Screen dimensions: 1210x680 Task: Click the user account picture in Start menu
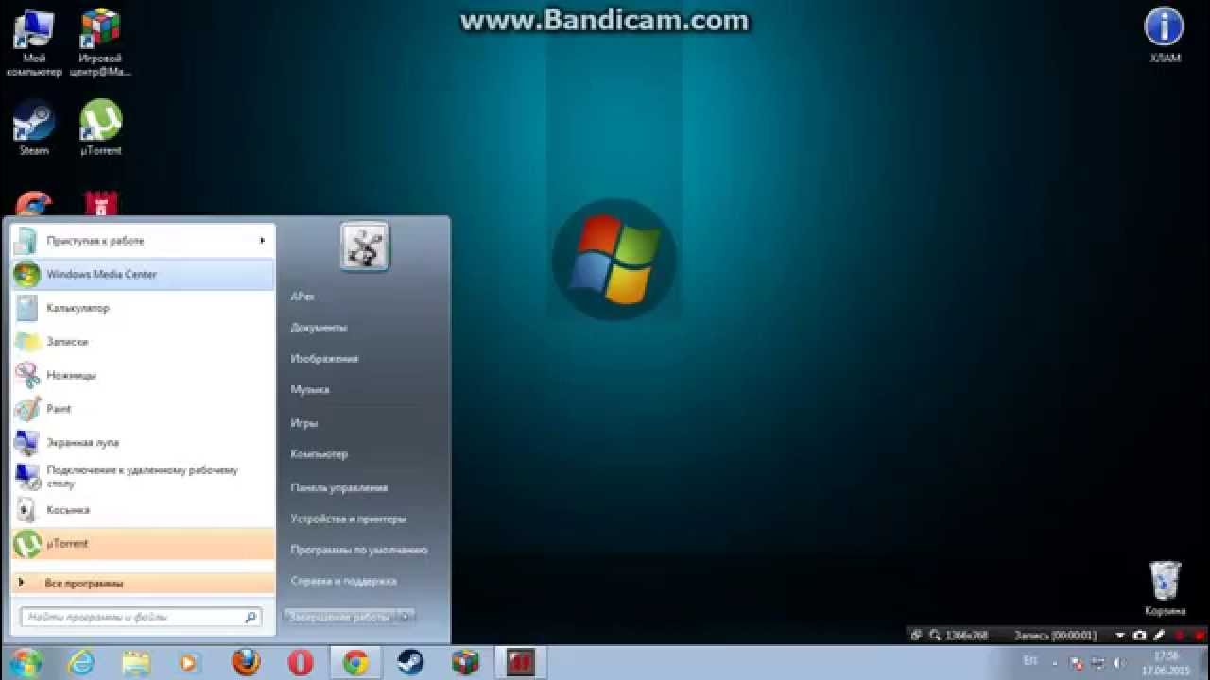tap(364, 246)
